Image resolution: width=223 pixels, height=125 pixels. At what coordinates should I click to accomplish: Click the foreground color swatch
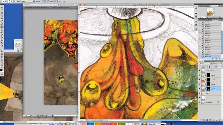pos(1,70)
